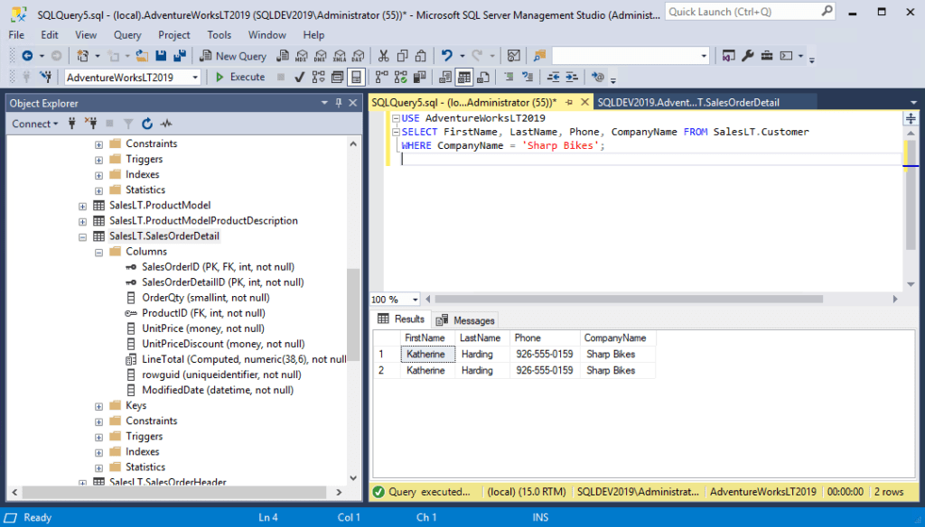Click the Change Connection icon
925x527 pixels.
[x=45, y=78]
